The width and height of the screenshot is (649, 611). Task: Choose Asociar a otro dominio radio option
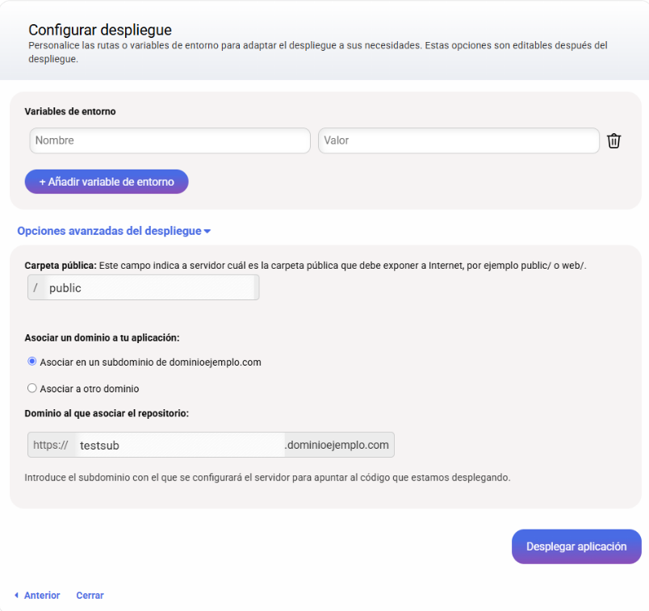31,388
